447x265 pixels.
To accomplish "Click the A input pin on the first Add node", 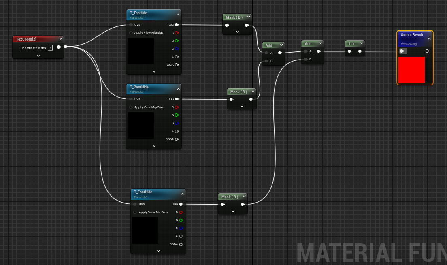I will coord(266,53).
